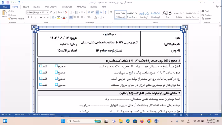Click the Save icon in quick access toolbar
The image size is (222, 125).
click(8, 3)
